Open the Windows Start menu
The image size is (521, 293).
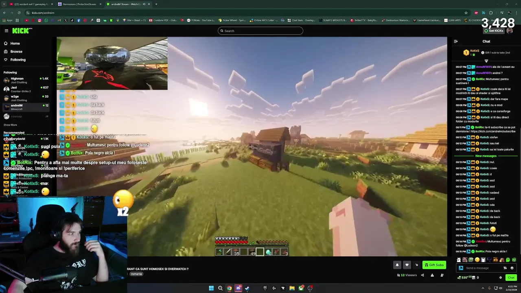211,288
